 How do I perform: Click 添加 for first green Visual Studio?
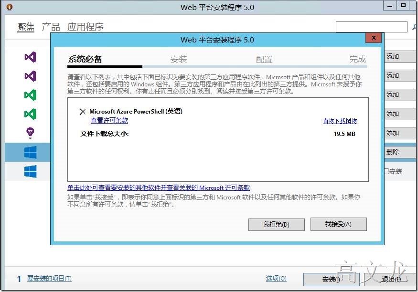coord(400,95)
